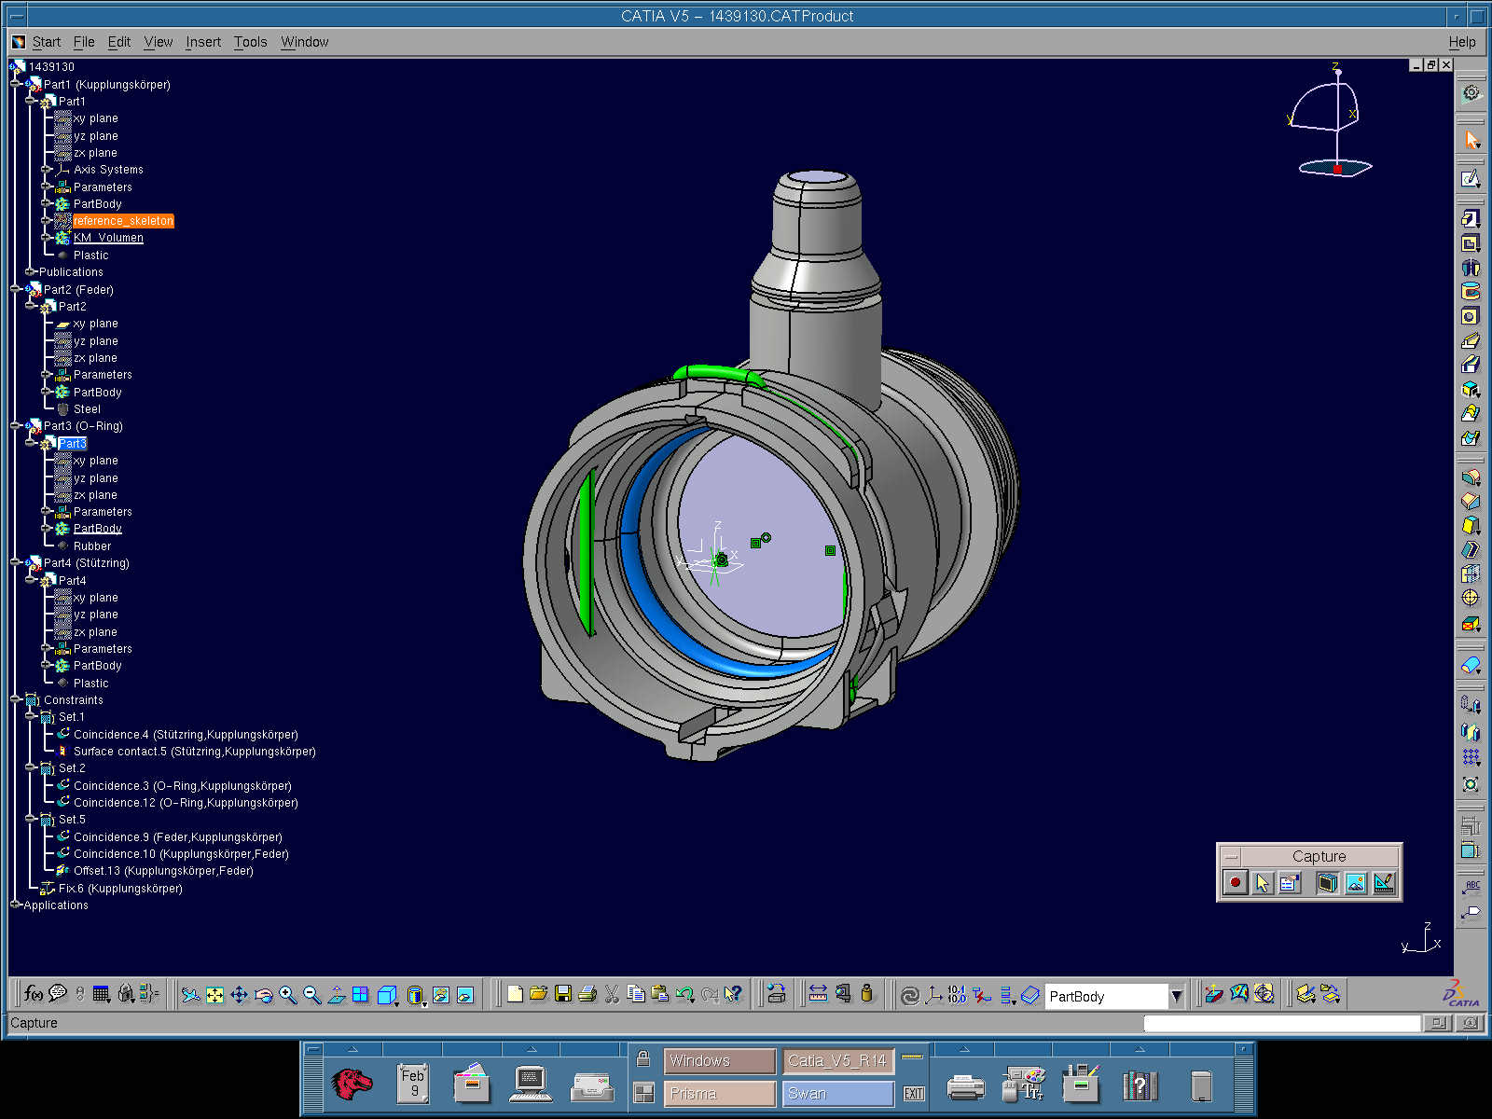Select the Rotate view tool
Image resolution: width=1492 pixels, height=1119 pixels.
(263, 995)
